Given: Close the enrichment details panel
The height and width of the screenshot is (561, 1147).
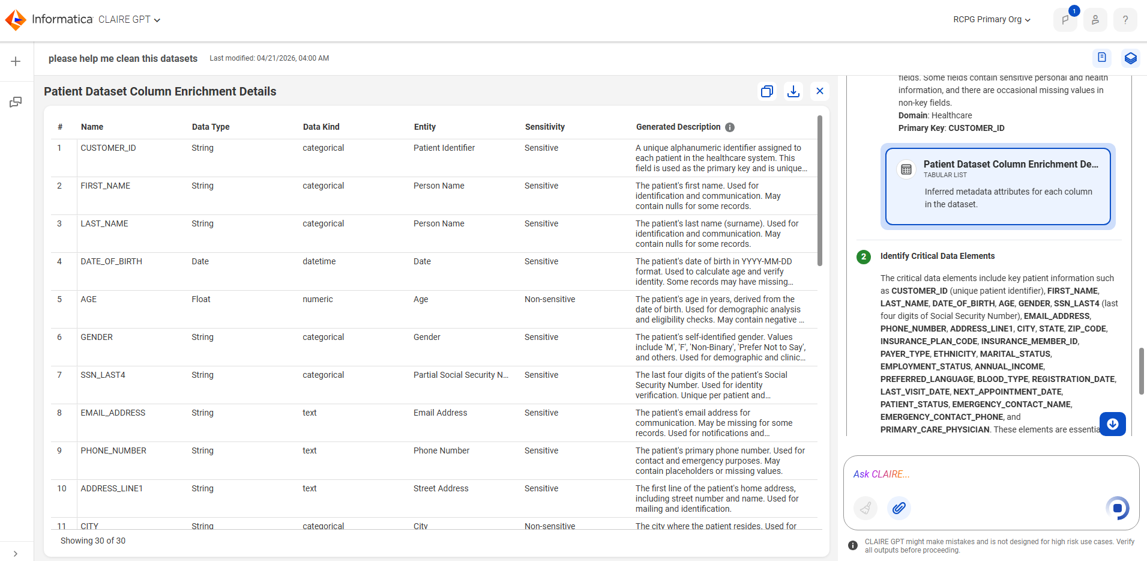Looking at the screenshot, I should [x=820, y=91].
